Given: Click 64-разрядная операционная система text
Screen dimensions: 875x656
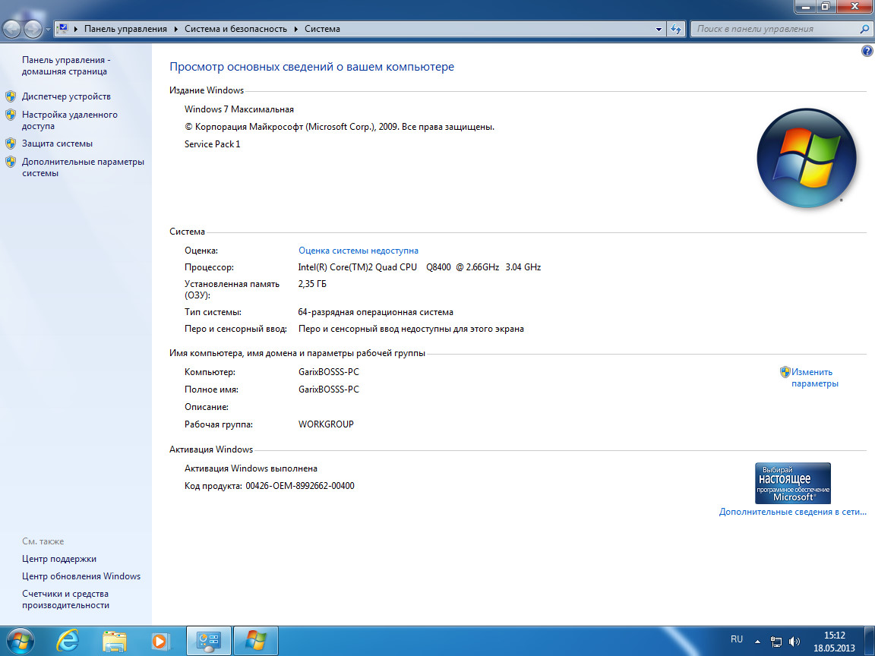Looking at the screenshot, I should (x=375, y=312).
